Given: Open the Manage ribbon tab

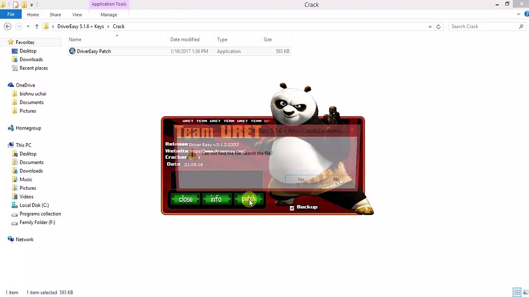Looking at the screenshot, I should pyautogui.click(x=109, y=14).
